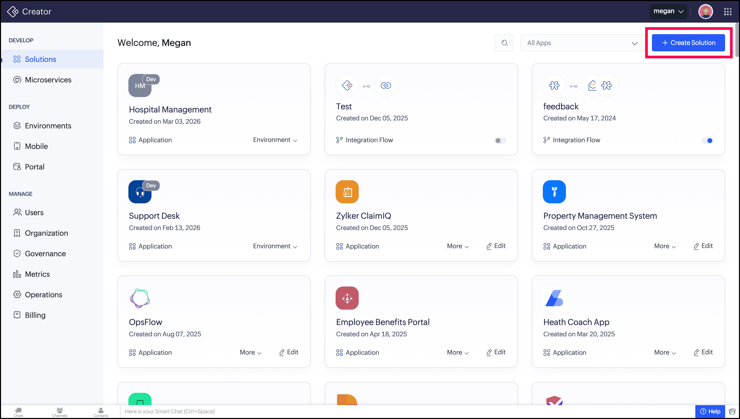Screen dimensions: 740x419
Task: Enable the Test integration flow toggle
Action: tap(500, 140)
